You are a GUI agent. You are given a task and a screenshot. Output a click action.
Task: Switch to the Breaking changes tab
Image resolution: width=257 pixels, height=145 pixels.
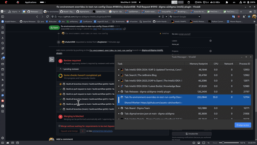click(x=182, y=12)
